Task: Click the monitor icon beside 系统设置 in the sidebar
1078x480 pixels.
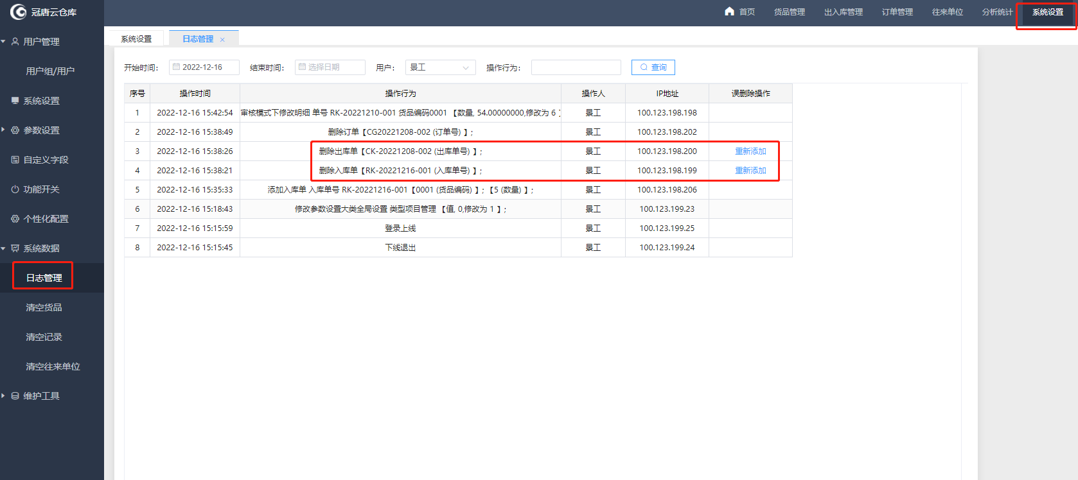Action: (15, 100)
